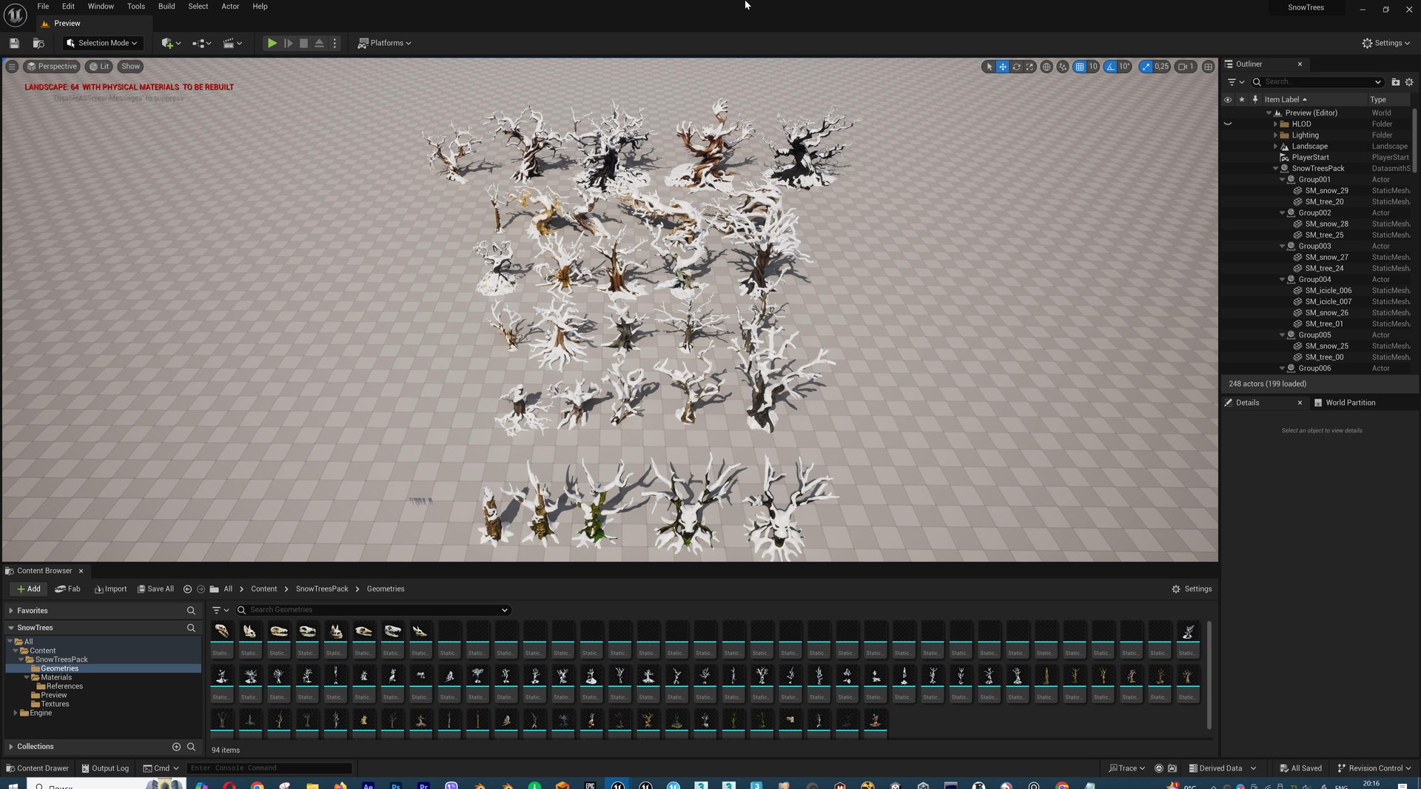Toggle grid snapping in viewport
This screenshot has width=1421, height=789.
1080,67
